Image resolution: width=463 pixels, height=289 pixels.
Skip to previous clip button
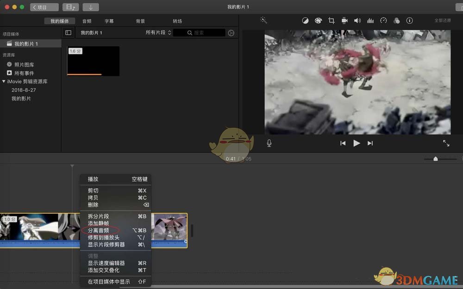click(x=343, y=143)
